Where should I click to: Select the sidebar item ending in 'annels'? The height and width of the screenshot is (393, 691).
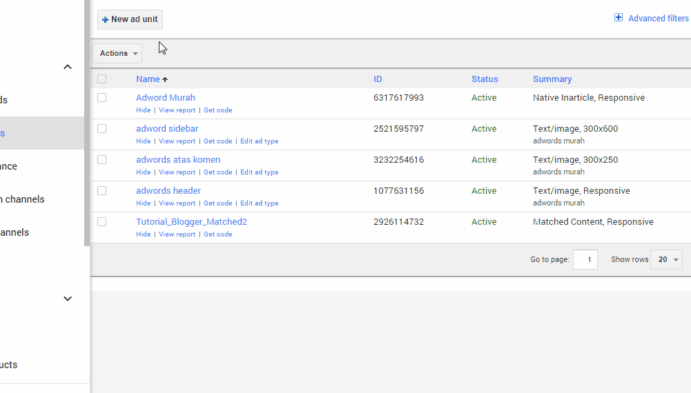[14, 232]
